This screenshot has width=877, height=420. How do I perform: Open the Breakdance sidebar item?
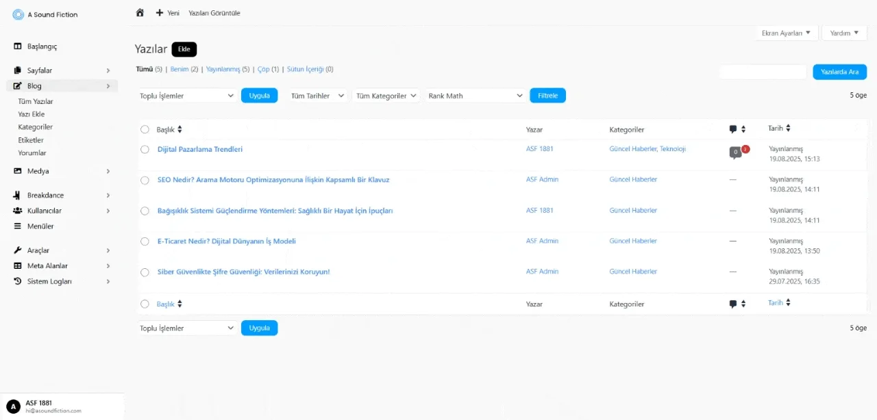click(45, 196)
